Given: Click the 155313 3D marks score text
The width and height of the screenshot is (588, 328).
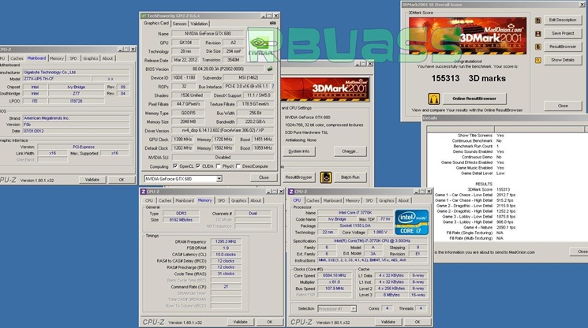Looking at the screenshot, I should tap(468, 79).
